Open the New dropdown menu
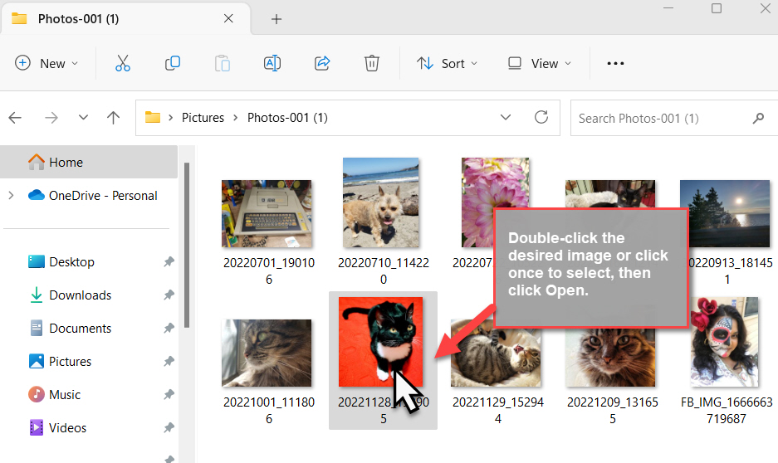778x463 pixels. click(46, 63)
